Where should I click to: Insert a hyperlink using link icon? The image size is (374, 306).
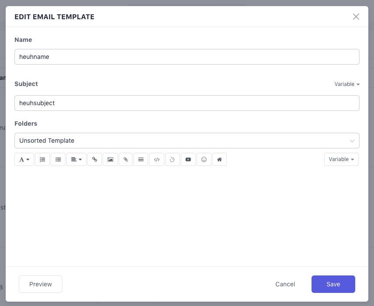(94, 159)
